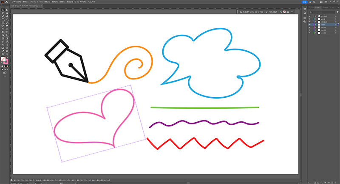
Task: Click the Home icon in the menu bar
Action: [x=7, y=2]
